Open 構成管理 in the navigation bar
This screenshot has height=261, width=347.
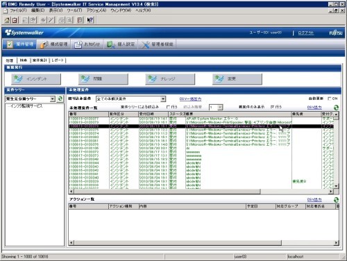point(53,44)
